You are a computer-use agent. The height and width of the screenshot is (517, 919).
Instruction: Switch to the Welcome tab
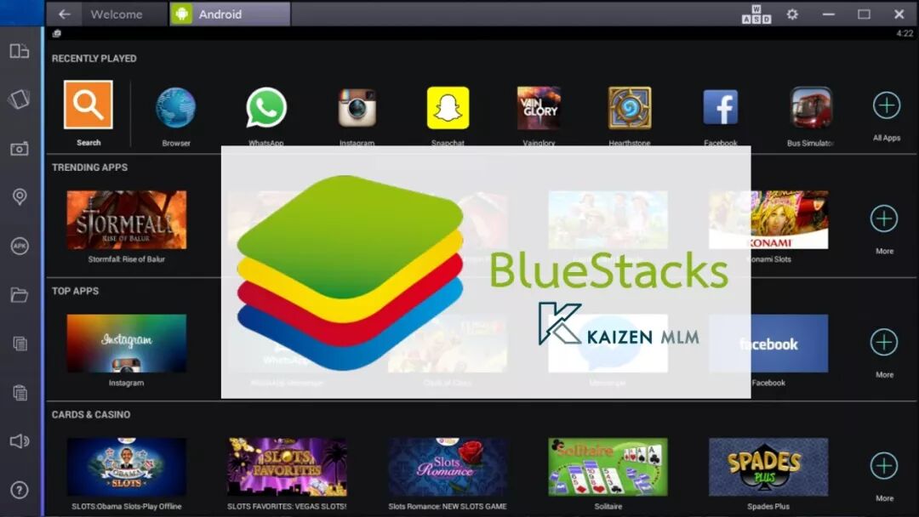point(116,14)
